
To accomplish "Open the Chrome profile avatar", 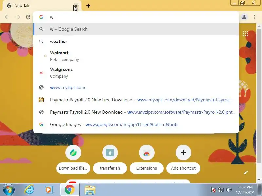I will 244,17.
